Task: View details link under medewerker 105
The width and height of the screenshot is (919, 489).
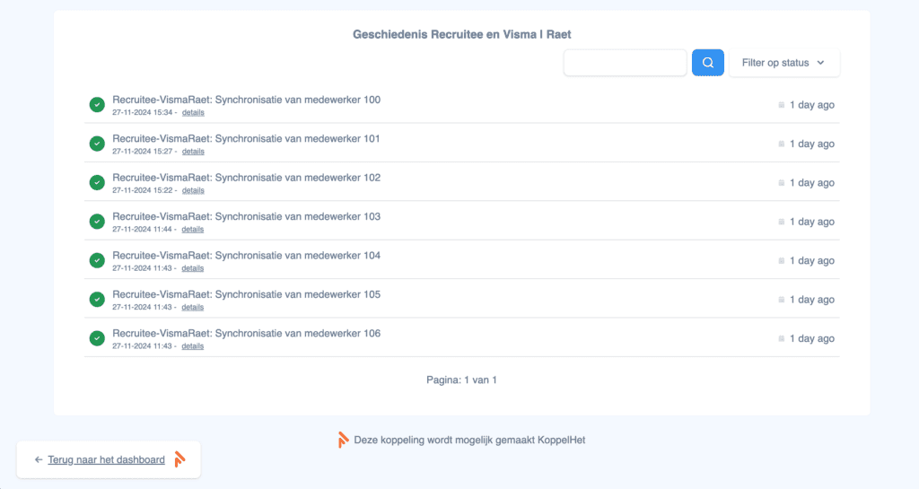Action: coord(193,308)
